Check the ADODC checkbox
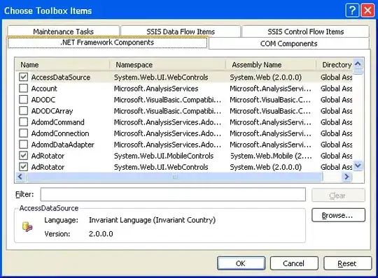 point(23,100)
